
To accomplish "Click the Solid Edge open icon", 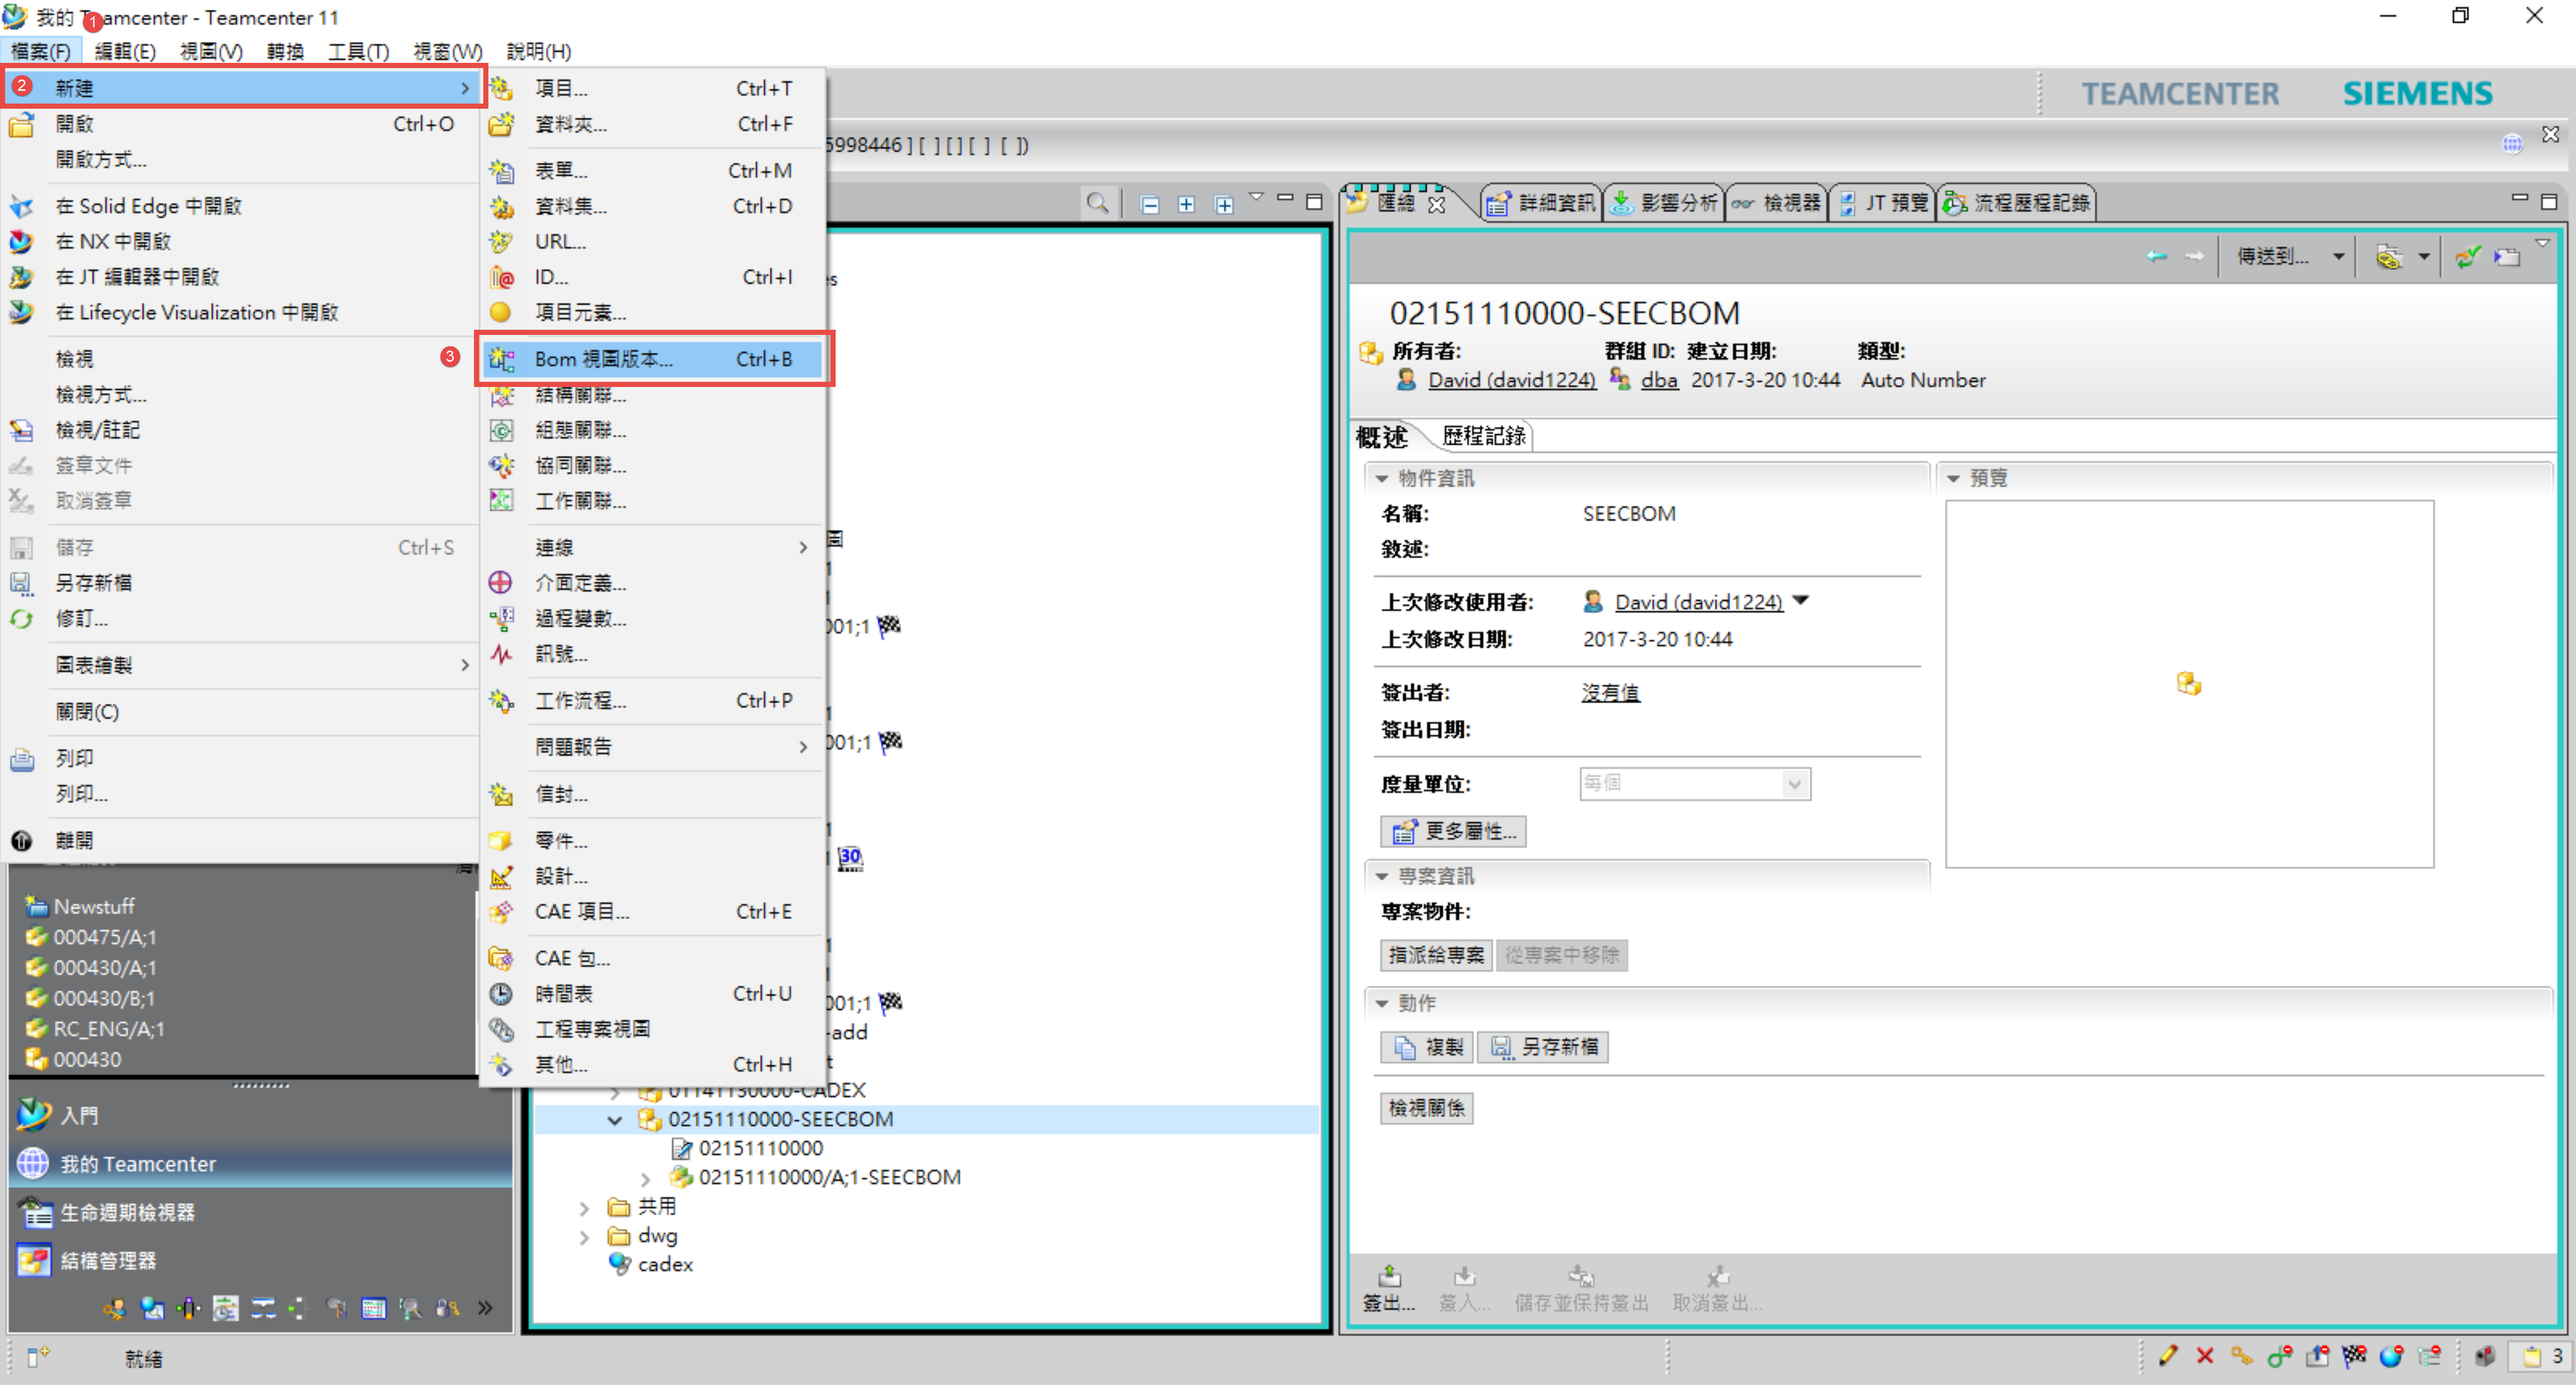I will (22, 206).
